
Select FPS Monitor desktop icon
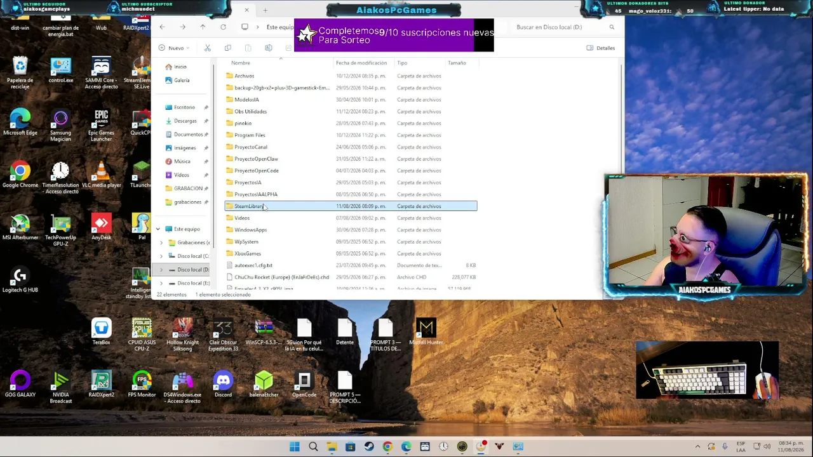coord(142,385)
